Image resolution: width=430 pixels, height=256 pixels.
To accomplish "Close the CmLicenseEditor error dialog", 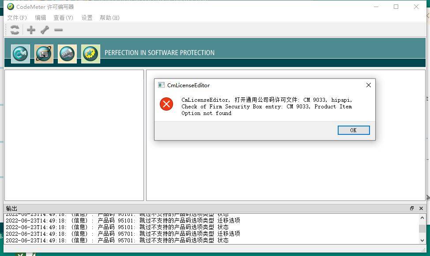I will click(x=369, y=85).
